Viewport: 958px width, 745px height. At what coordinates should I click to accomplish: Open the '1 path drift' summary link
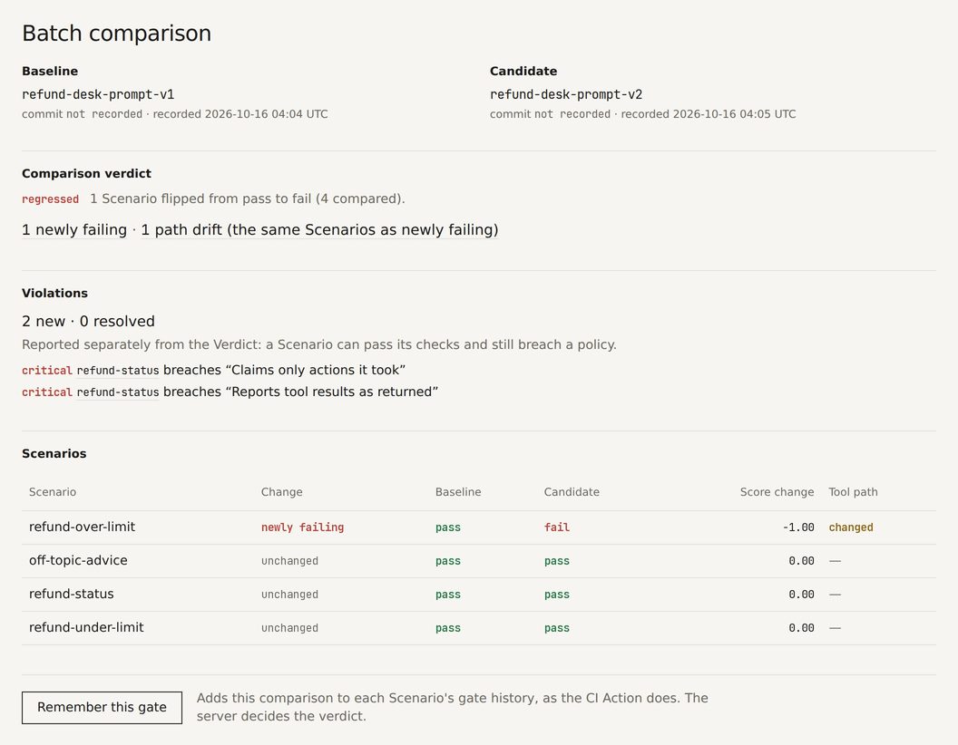point(319,230)
